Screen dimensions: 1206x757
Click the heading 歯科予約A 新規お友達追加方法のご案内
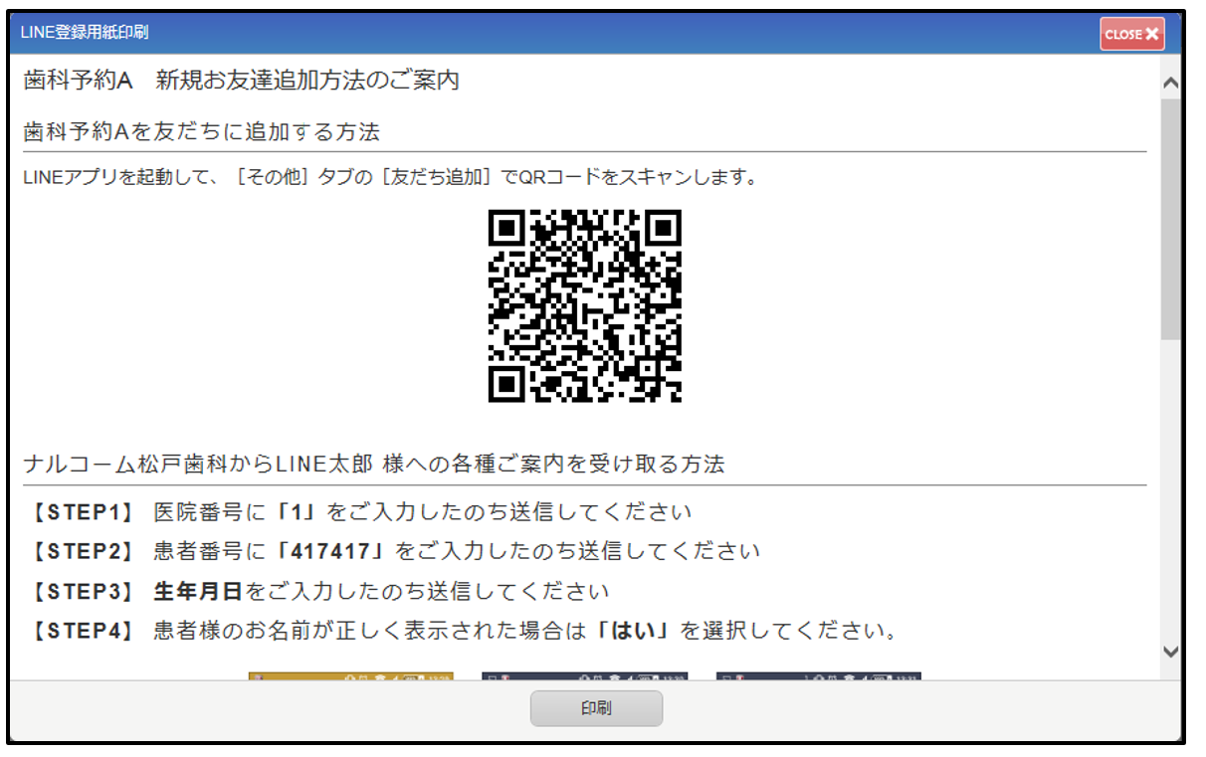[242, 81]
